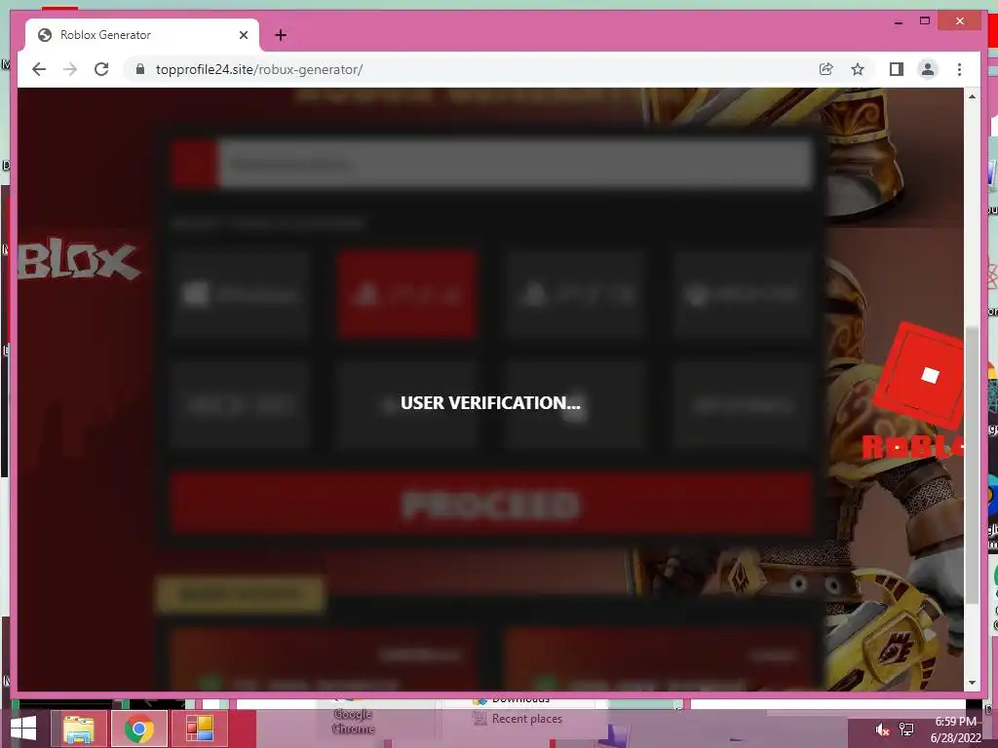This screenshot has width=998, height=748.
Task: Open the Chrome profile avatar menu
Action: (x=928, y=69)
